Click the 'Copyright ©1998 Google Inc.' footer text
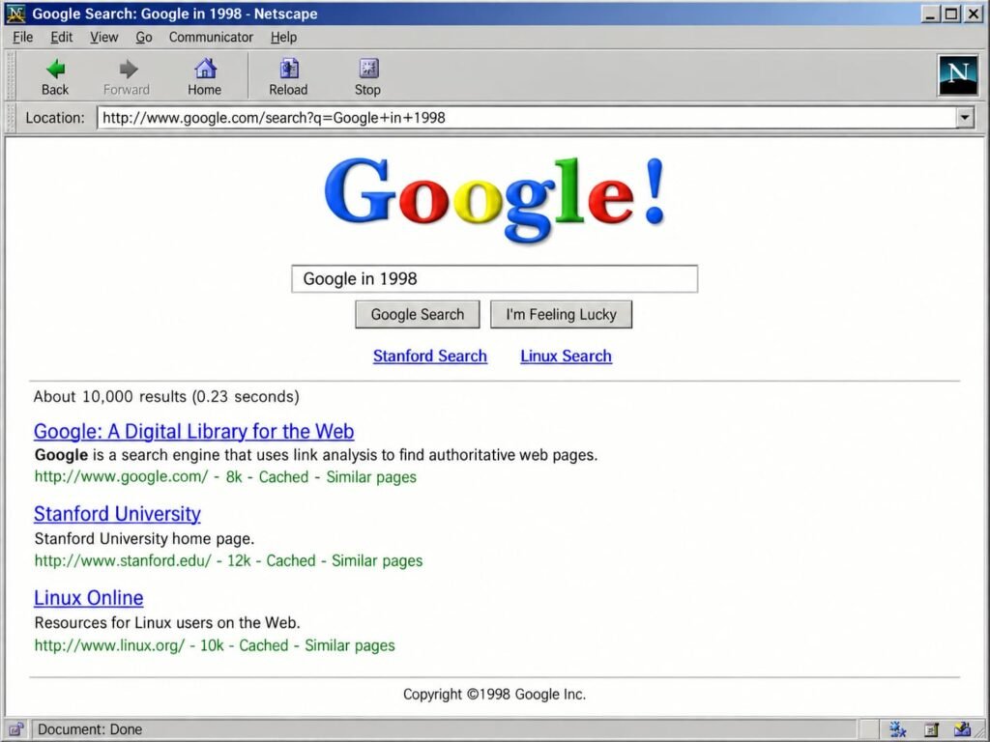990x742 pixels. tap(494, 694)
